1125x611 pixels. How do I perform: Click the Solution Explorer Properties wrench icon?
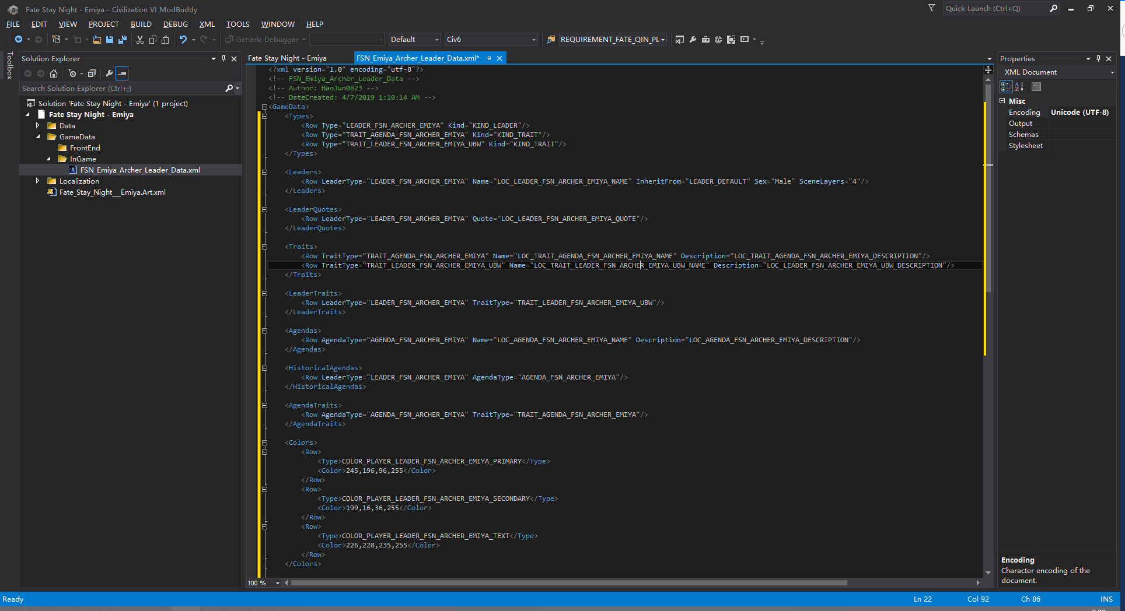pyautogui.click(x=109, y=73)
